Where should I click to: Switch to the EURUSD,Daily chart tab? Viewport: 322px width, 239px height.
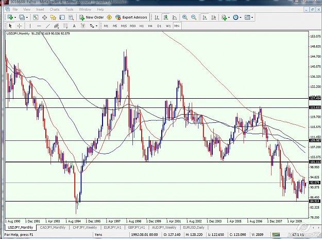[x=194, y=227]
